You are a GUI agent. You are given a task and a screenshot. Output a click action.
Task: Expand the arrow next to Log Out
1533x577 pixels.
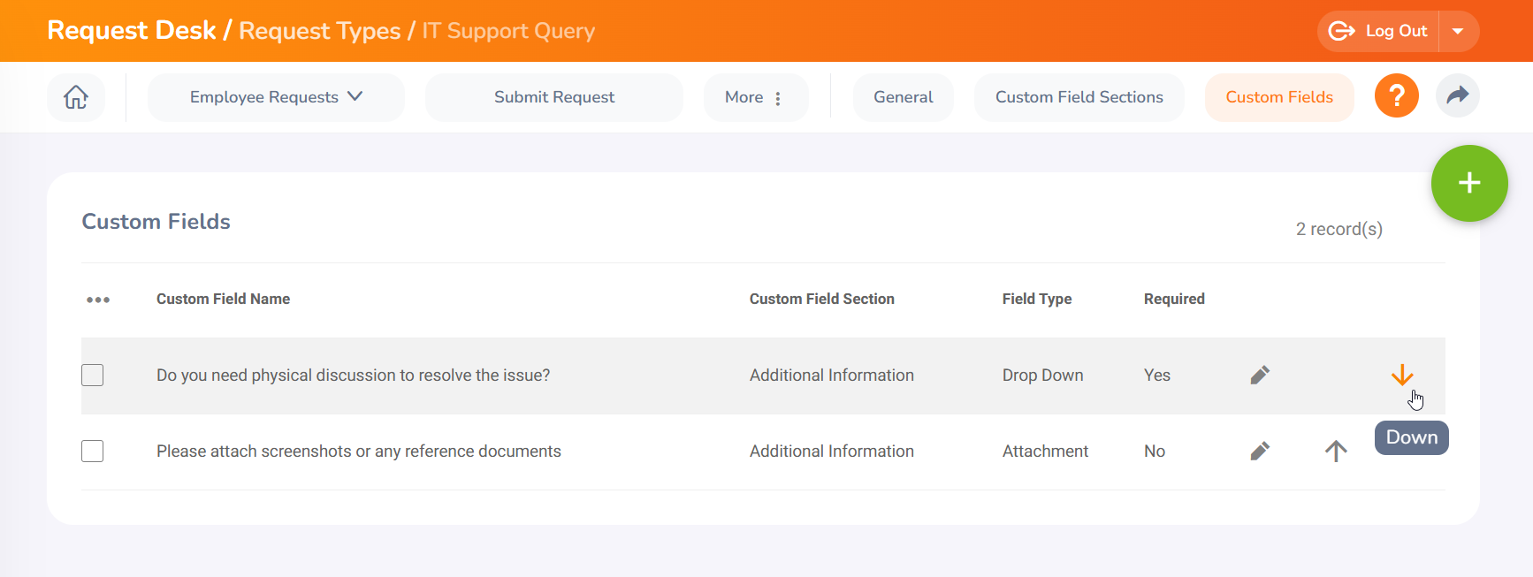click(x=1459, y=32)
